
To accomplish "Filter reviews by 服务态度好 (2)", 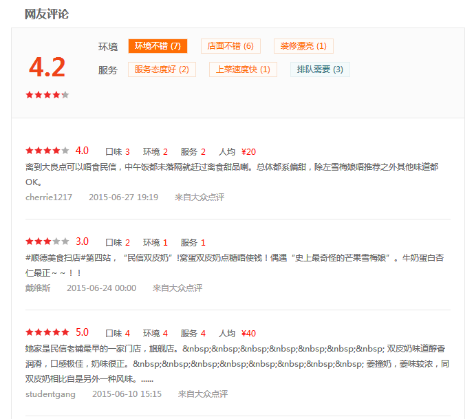I will click(x=162, y=69).
